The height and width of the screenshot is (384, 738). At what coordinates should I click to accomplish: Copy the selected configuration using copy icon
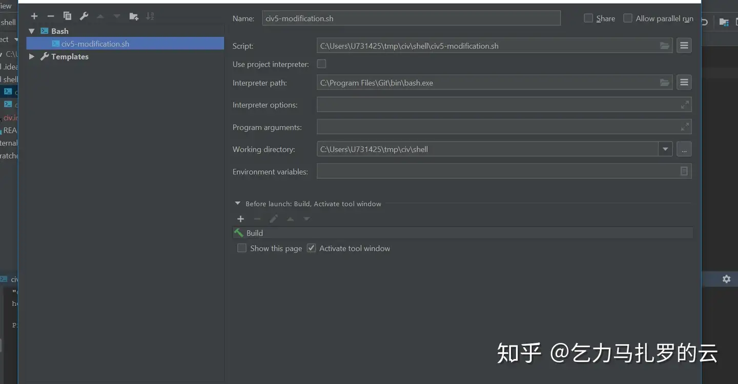point(67,16)
